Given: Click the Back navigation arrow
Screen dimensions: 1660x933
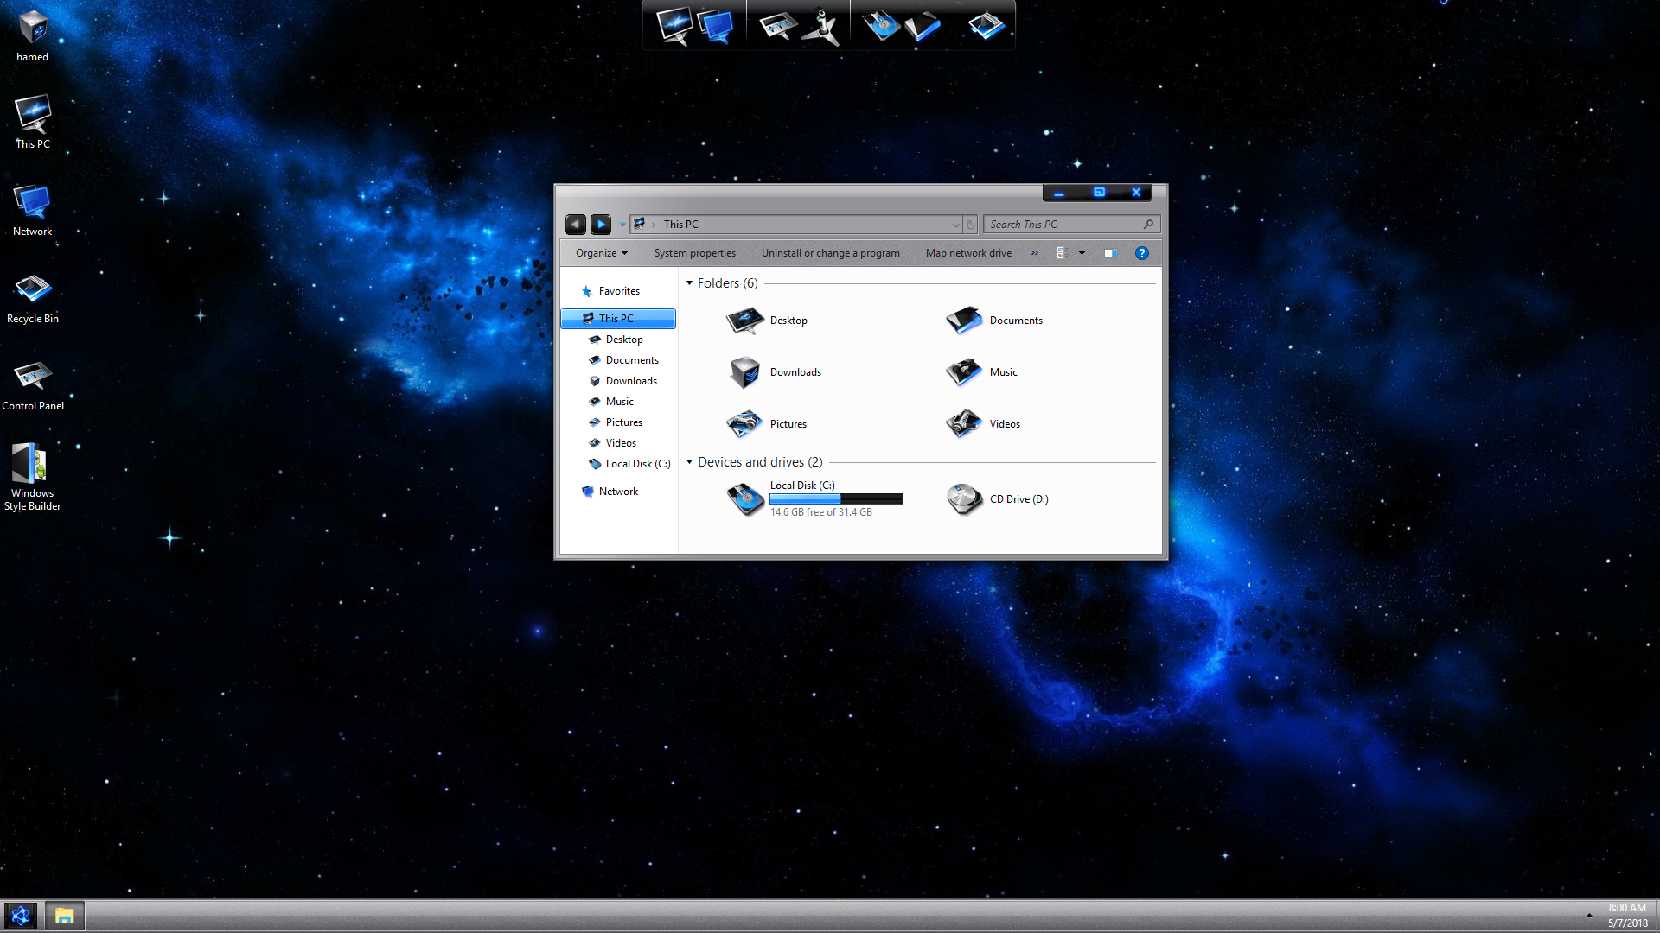Looking at the screenshot, I should (x=575, y=225).
